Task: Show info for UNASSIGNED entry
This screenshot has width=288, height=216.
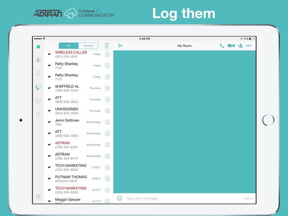Action: click(108, 111)
